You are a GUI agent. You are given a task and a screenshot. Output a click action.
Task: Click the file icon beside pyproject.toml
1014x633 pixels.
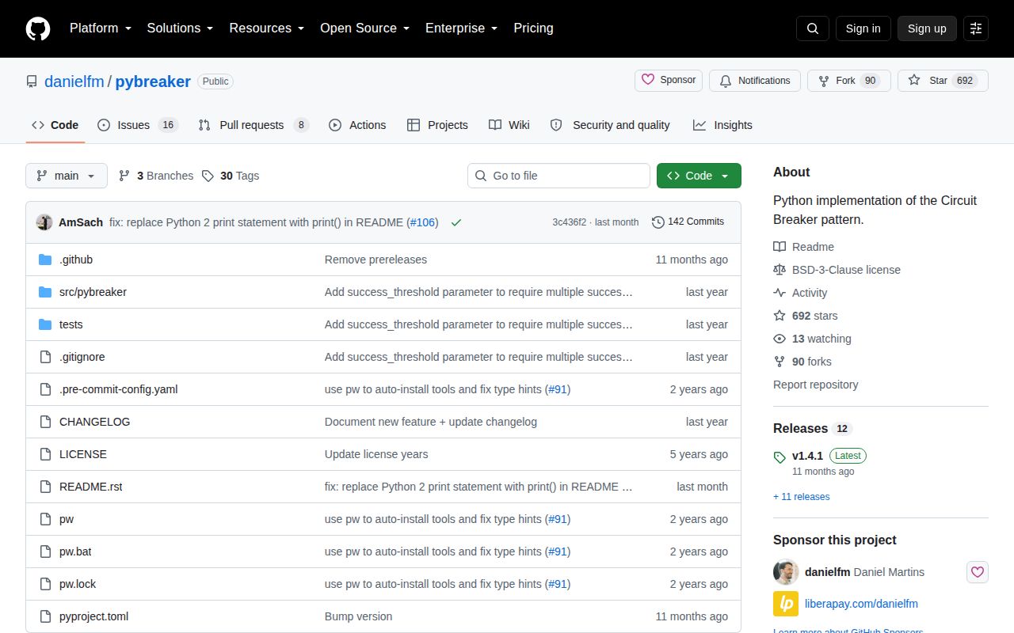(45, 616)
